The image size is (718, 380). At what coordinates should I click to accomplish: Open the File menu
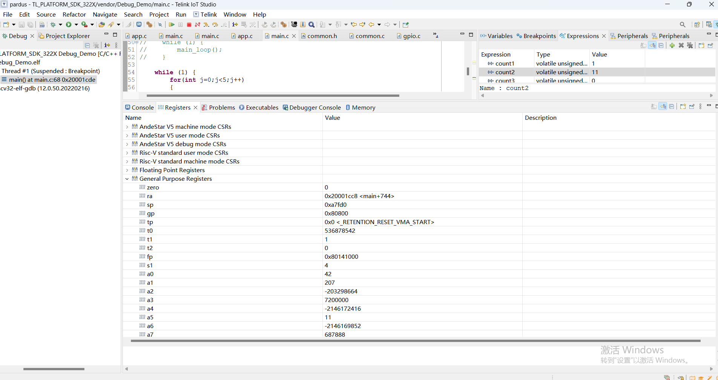coord(8,14)
